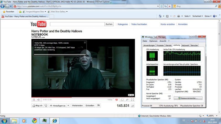Click the Windows Start orb
This screenshot has height=124, width=221.
[x=4, y=121]
